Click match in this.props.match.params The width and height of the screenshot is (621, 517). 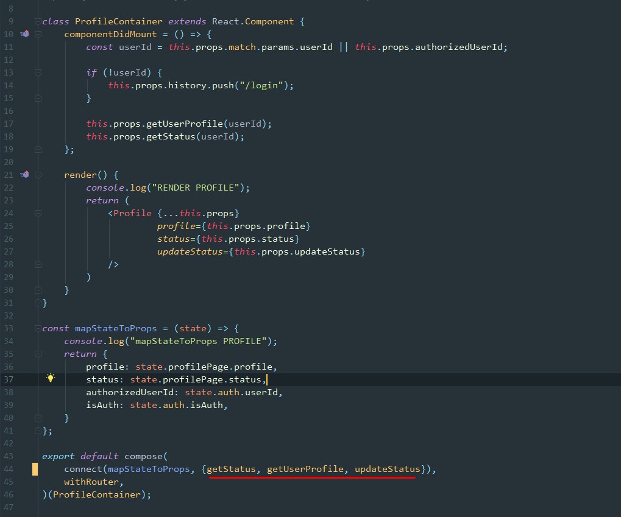point(242,47)
